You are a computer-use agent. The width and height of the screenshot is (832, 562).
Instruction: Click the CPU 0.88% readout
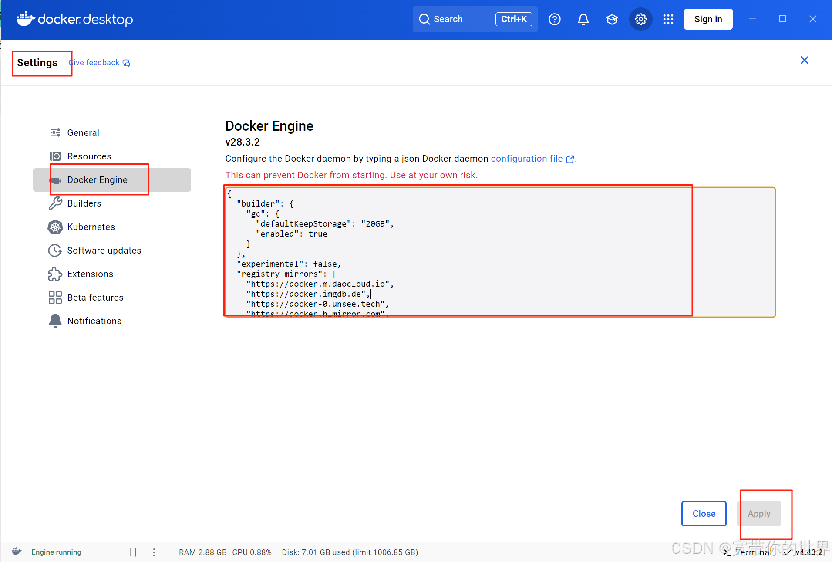point(252,552)
